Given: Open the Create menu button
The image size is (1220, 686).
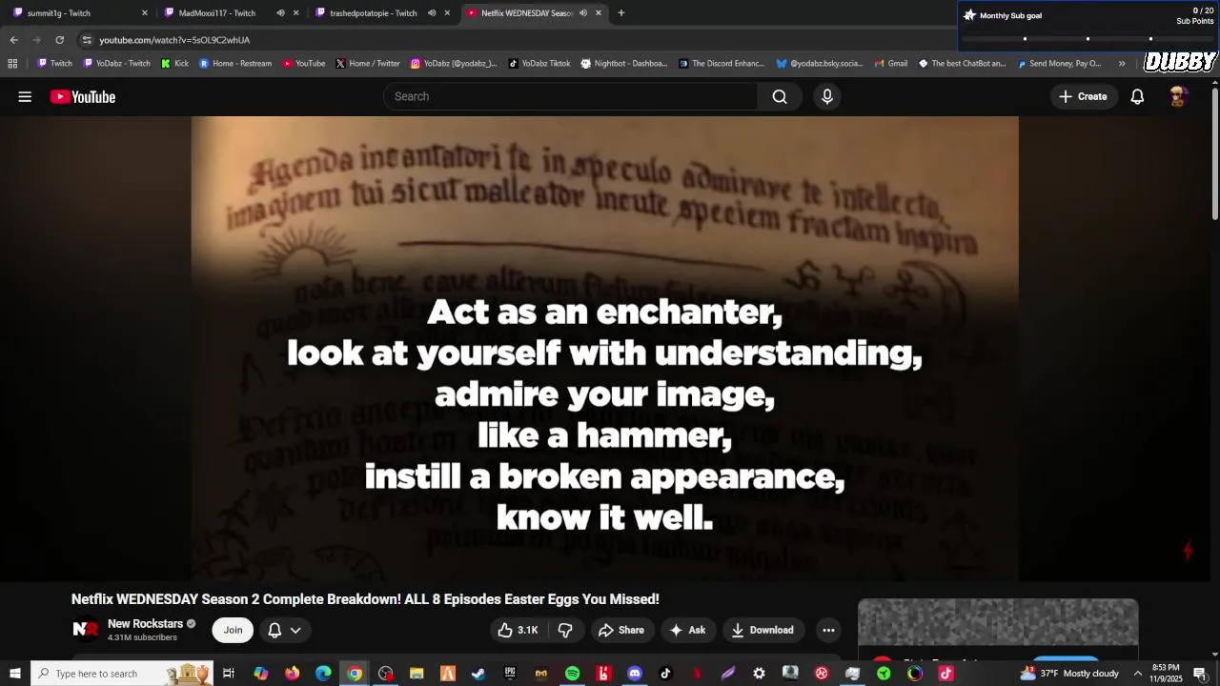Looking at the screenshot, I should [x=1083, y=96].
